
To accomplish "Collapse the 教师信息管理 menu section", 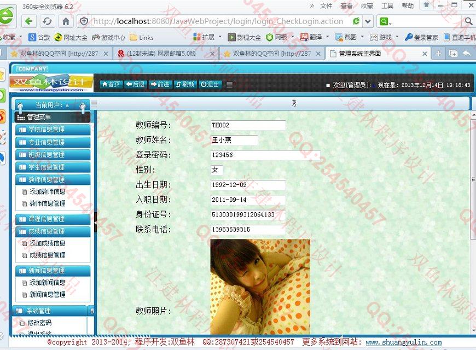I will [x=53, y=179].
